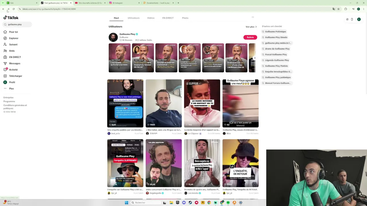Open the Guillaume Pley username link
This screenshot has width=367, height=206.
pyautogui.click(x=127, y=34)
